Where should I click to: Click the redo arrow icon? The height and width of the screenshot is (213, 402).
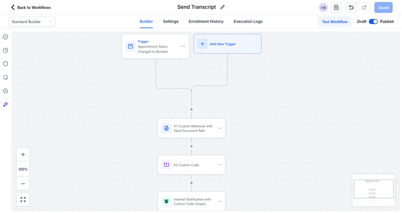(x=364, y=8)
